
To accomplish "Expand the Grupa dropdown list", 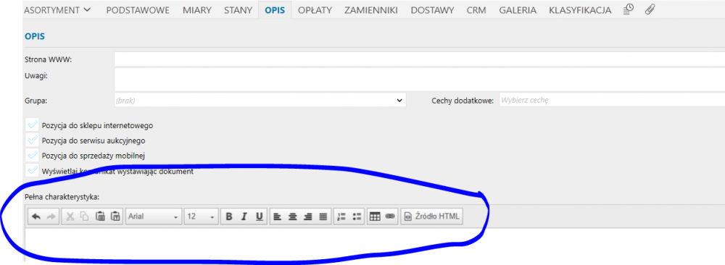I will coord(260,100).
